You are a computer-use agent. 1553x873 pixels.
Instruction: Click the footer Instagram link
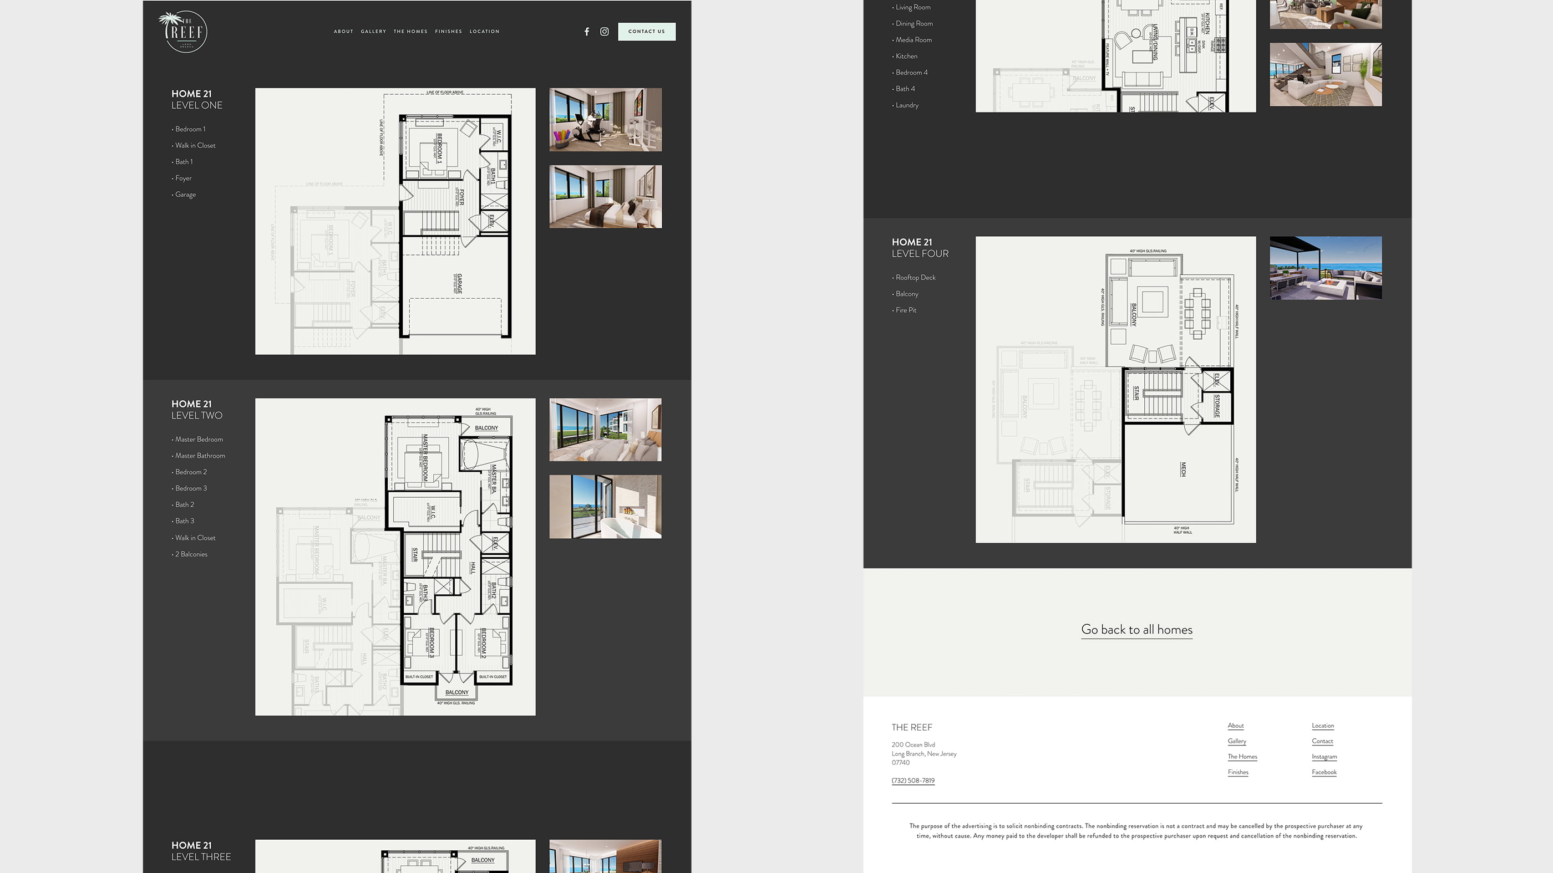(1324, 756)
